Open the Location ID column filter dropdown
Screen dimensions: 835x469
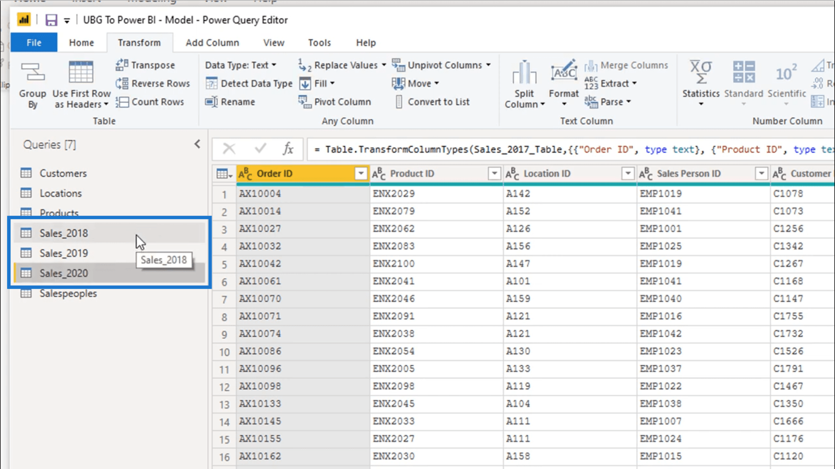click(x=628, y=174)
